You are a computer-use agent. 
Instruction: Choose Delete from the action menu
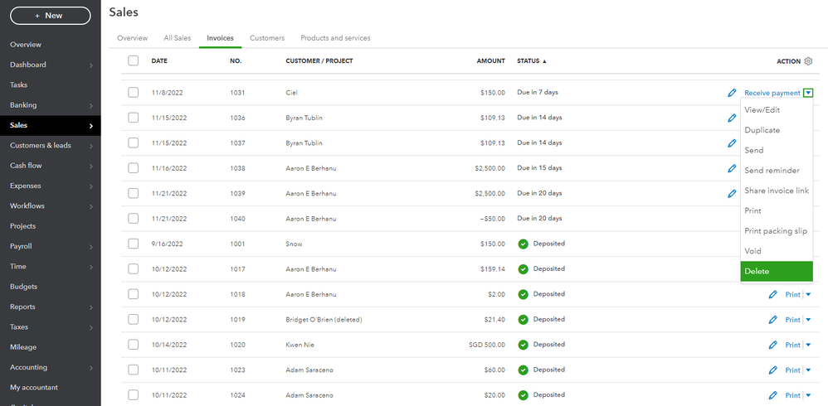coord(776,271)
